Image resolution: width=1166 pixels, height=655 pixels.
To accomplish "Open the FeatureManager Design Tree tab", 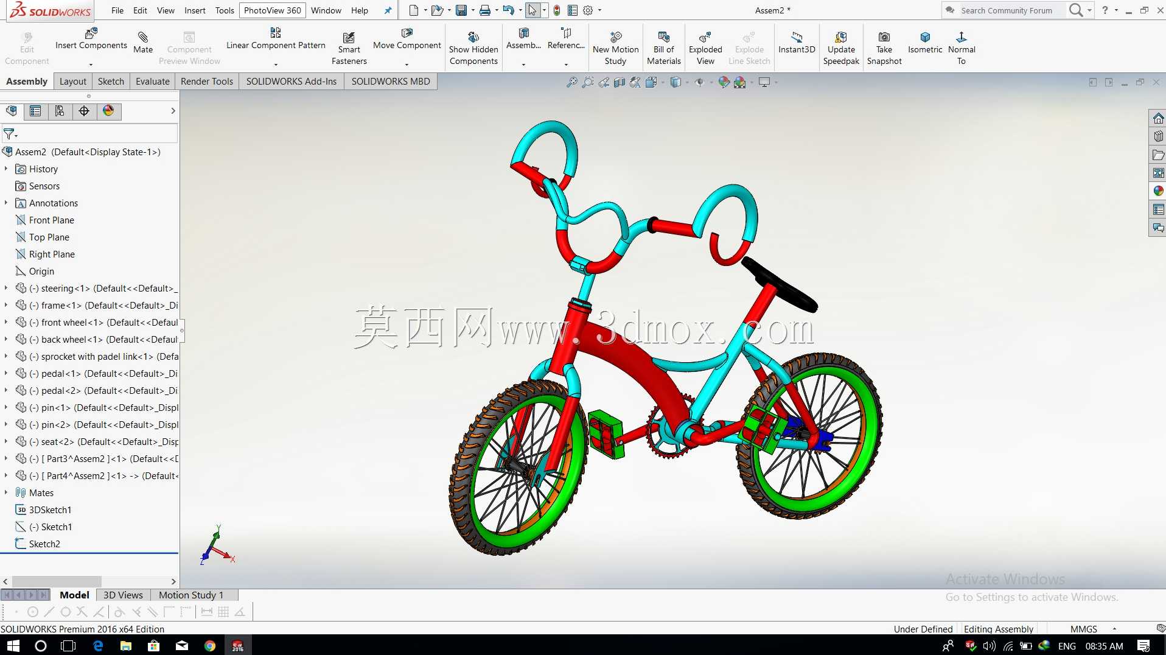I will point(12,111).
